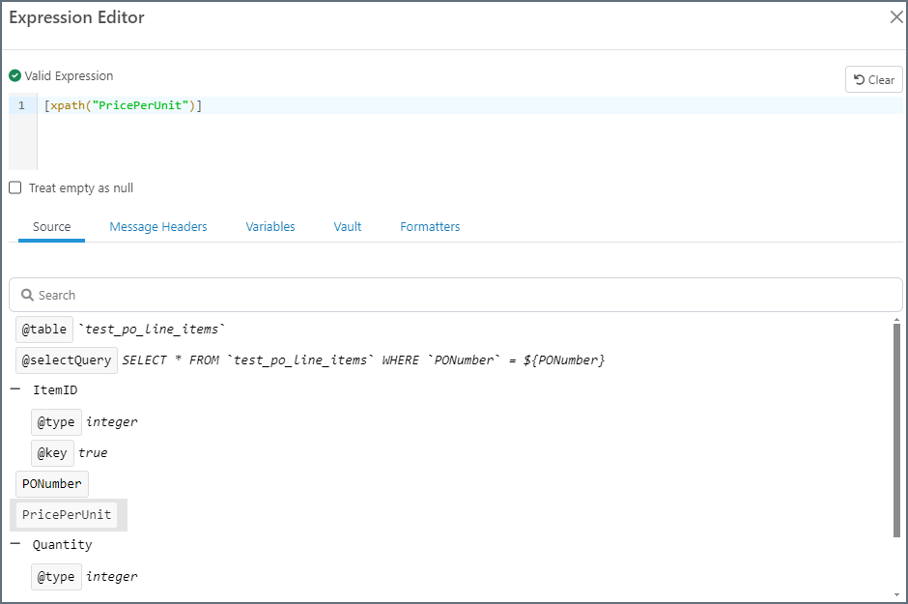This screenshot has height=604, width=908.
Task: Select the Formatters tab
Action: coord(430,227)
